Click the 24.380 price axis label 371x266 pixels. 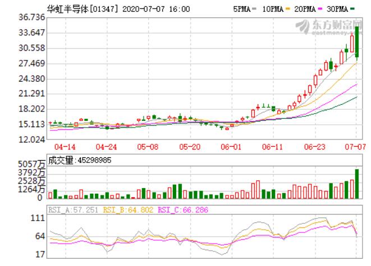click(31, 79)
